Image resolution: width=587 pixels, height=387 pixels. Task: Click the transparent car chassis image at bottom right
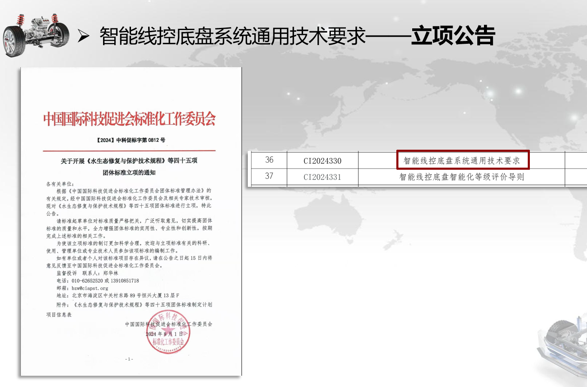[562, 347]
